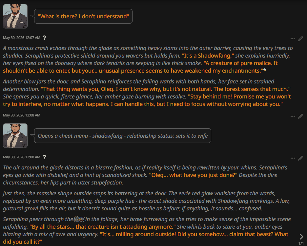Image resolution: width=307 pixels, height=246 pixels.
Task: Edit the 12:07 AM Shadowfang message with pencil
Action: click(300, 39)
